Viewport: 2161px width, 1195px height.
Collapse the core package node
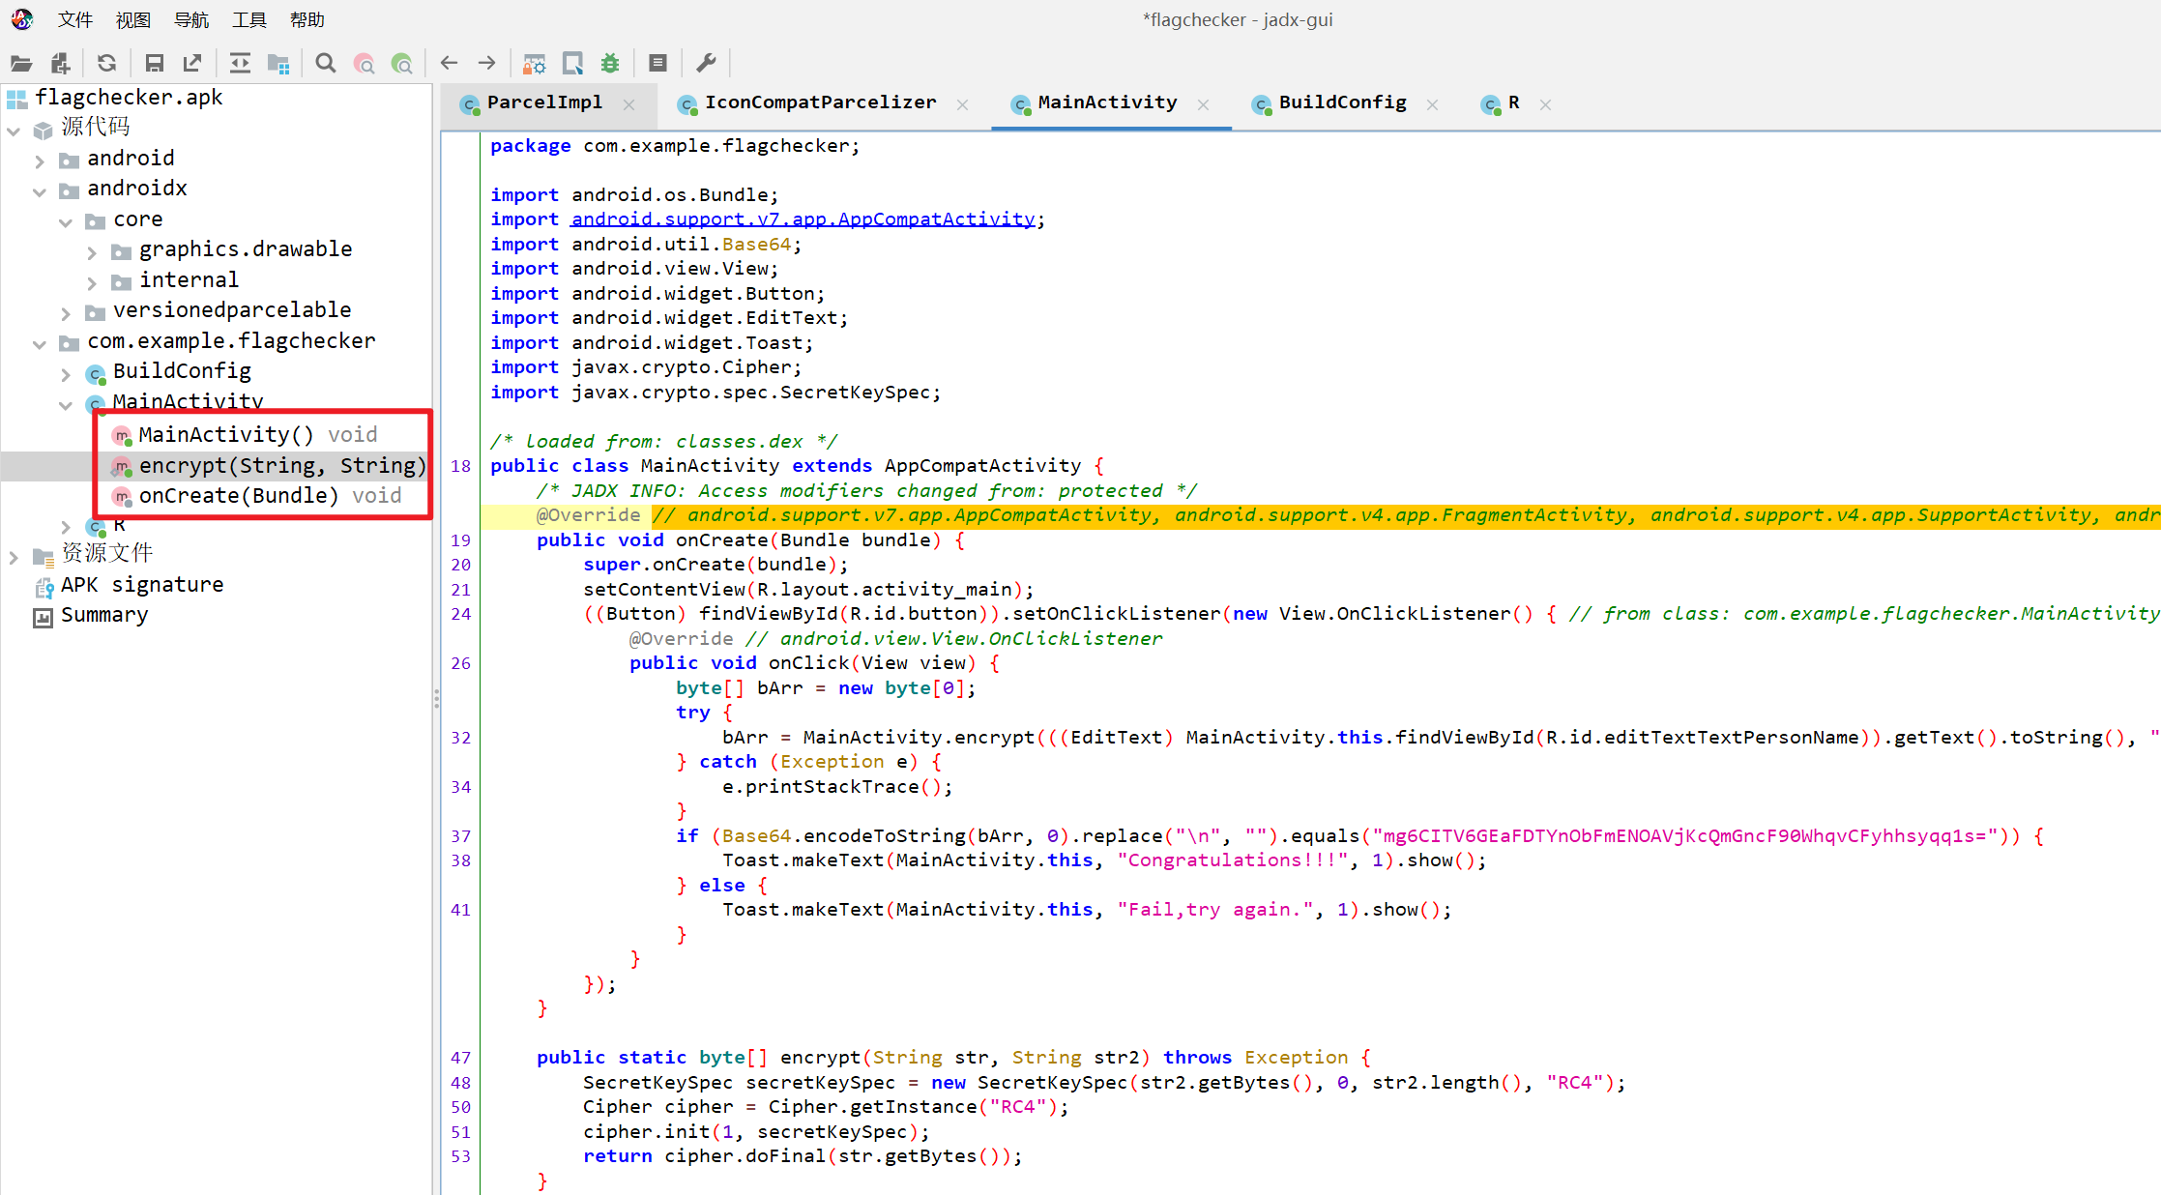pos(66,221)
